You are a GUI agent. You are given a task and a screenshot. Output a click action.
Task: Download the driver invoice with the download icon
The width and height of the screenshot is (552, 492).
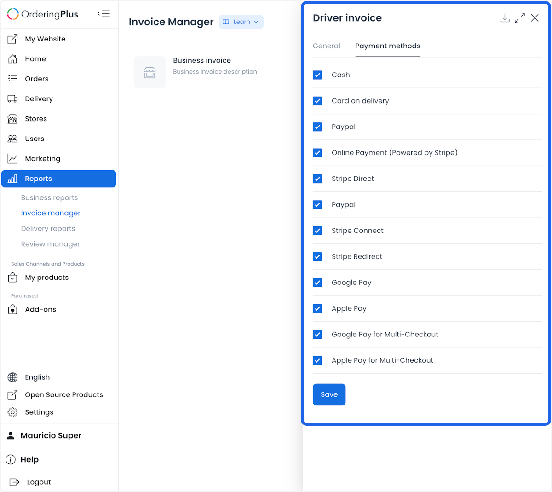click(x=505, y=18)
